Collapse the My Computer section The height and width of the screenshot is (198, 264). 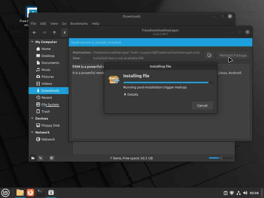[32, 42]
